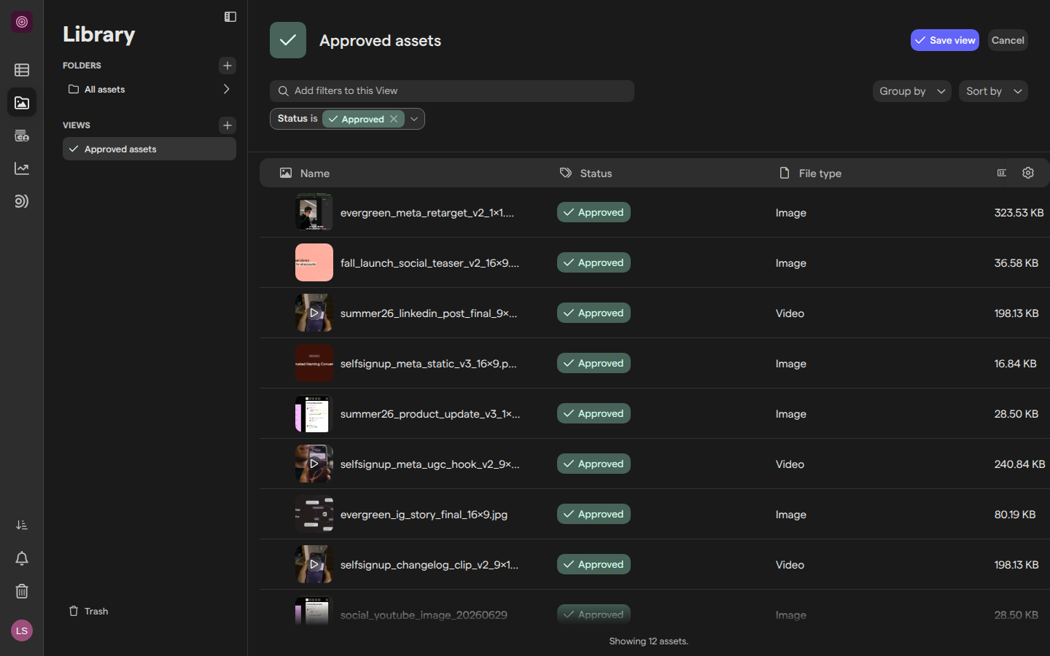Click the green checkmark view icon
Image resolution: width=1050 pixels, height=656 pixels.
tap(288, 40)
